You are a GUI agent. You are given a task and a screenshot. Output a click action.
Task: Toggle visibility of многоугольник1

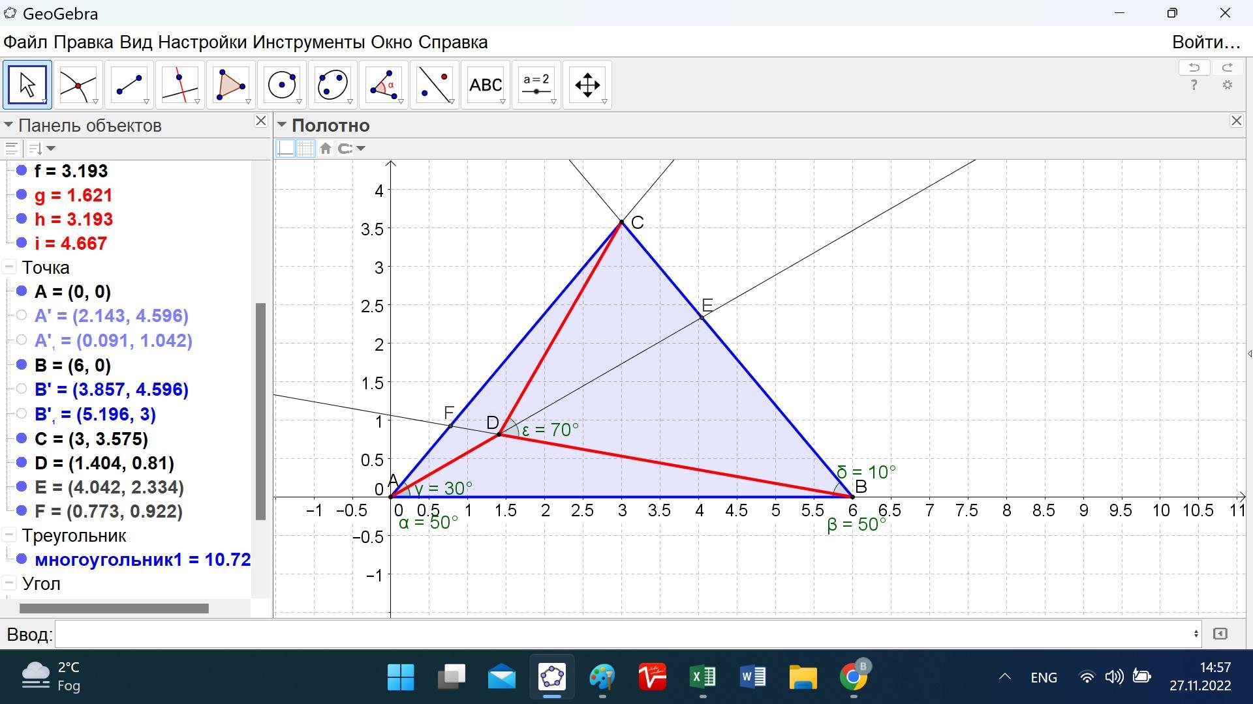[22, 559]
